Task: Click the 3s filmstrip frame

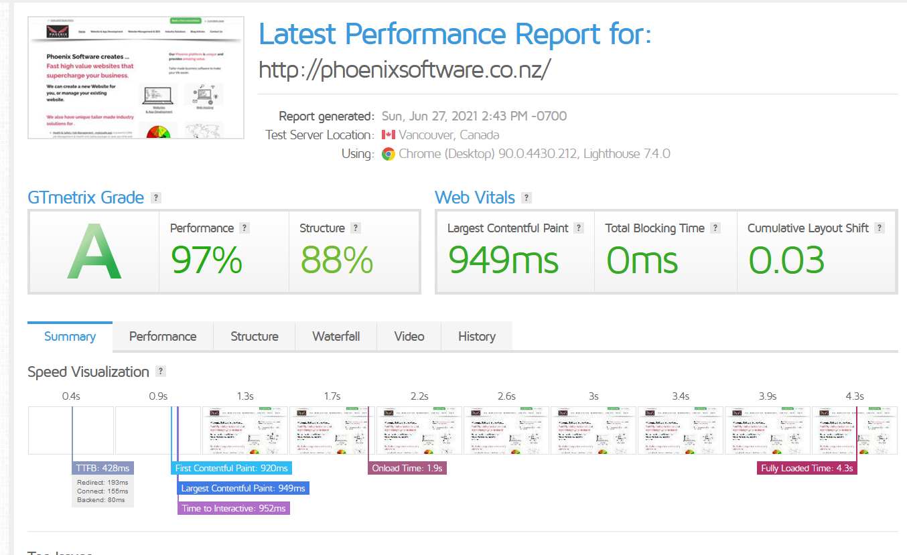Action: tap(594, 430)
